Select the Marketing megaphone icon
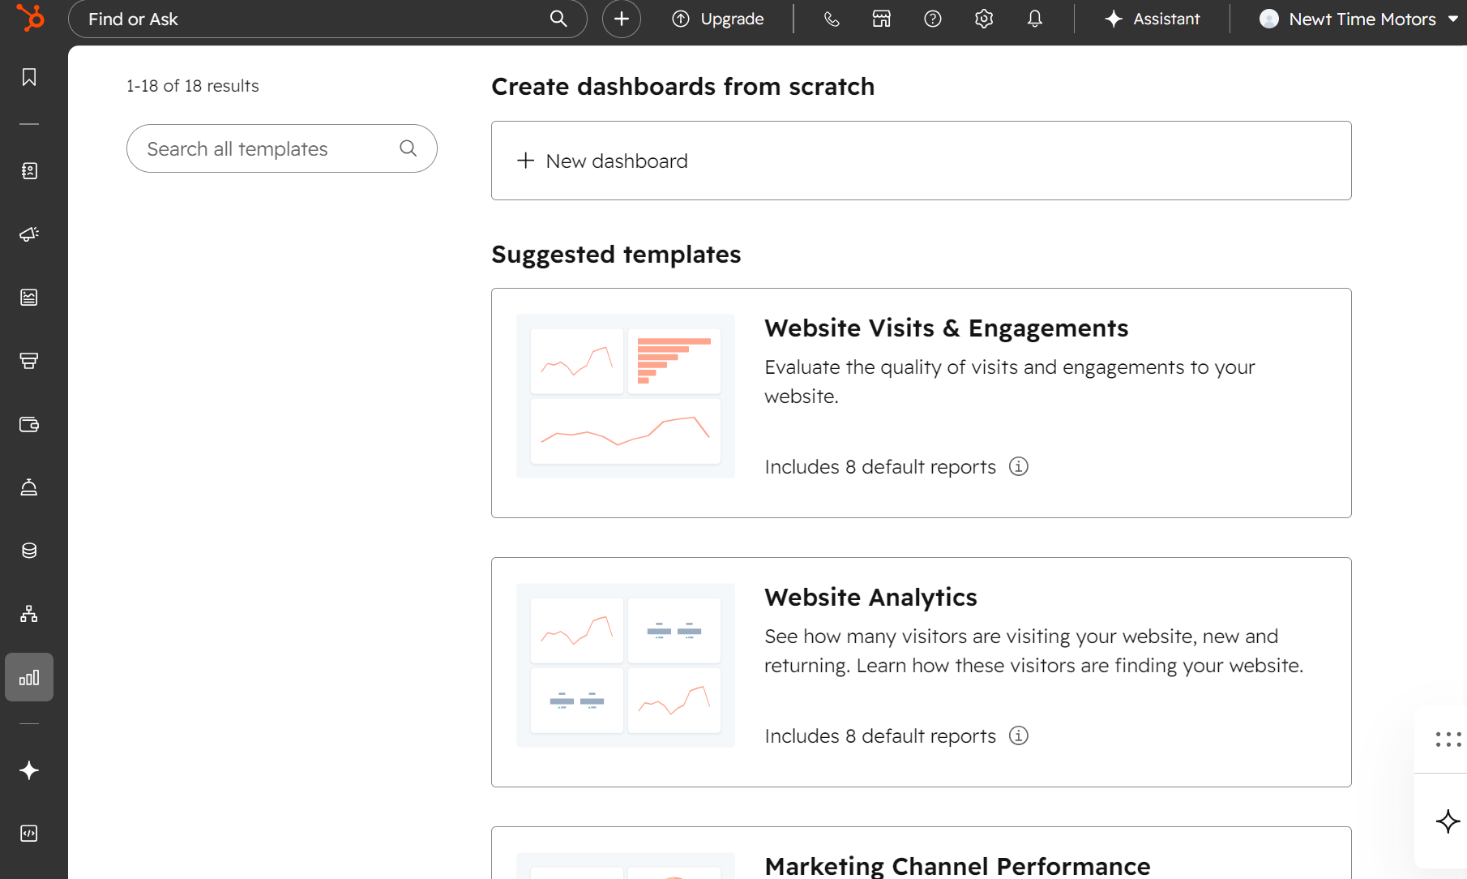This screenshot has height=879, width=1467. click(29, 234)
